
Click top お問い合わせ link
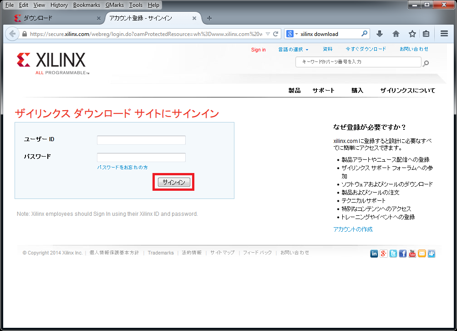[414, 49]
